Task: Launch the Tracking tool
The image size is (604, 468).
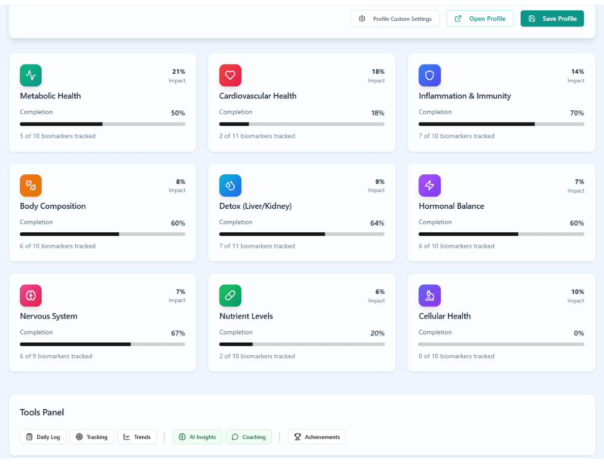Action: 91,437
